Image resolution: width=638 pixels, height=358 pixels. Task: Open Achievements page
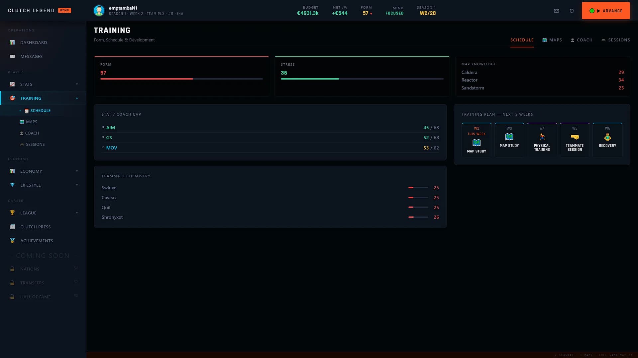click(x=43, y=241)
